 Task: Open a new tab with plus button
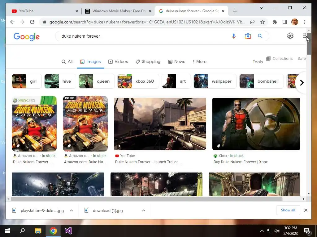(x=235, y=11)
